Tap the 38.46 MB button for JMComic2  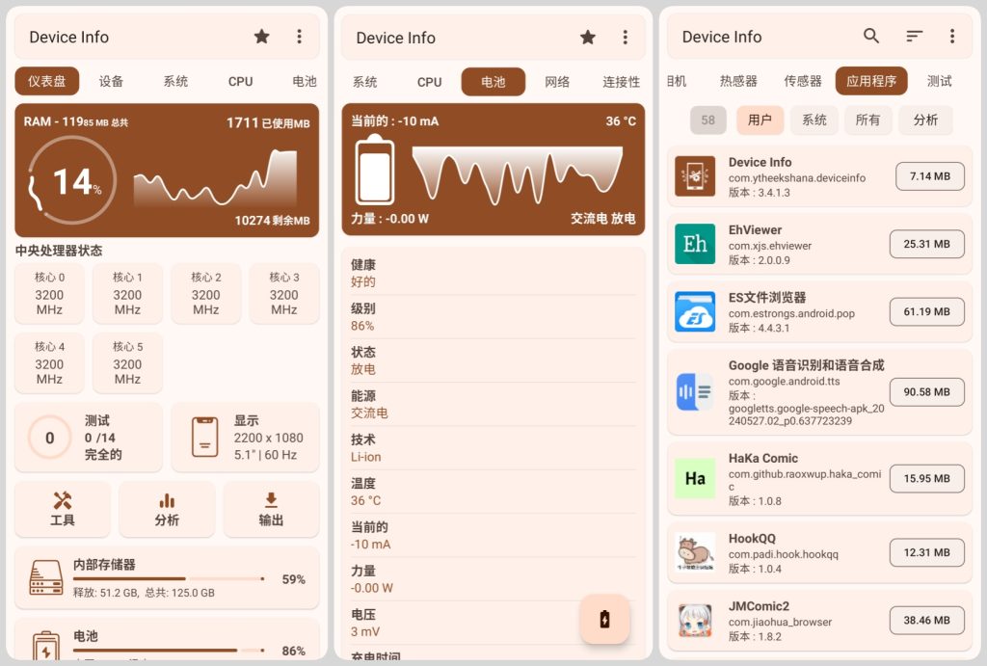point(926,620)
